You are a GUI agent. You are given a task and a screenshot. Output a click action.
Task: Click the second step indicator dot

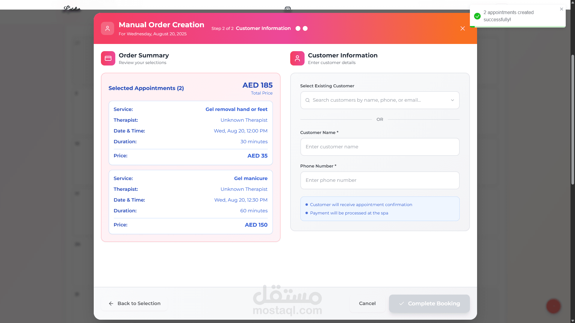point(305,28)
